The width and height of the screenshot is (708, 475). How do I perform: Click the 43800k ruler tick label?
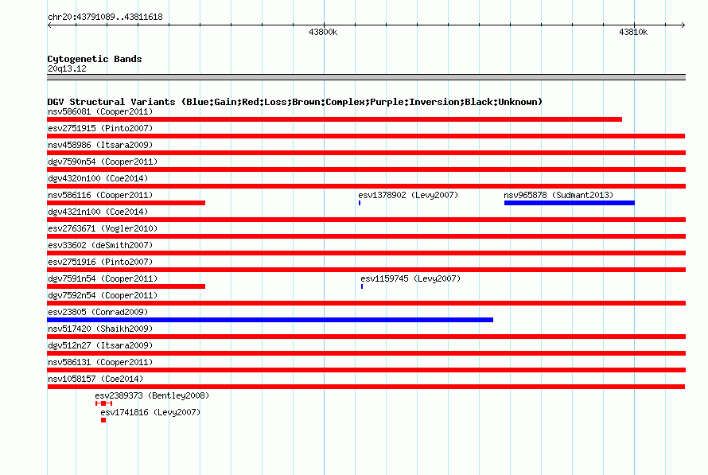tap(323, 32)
